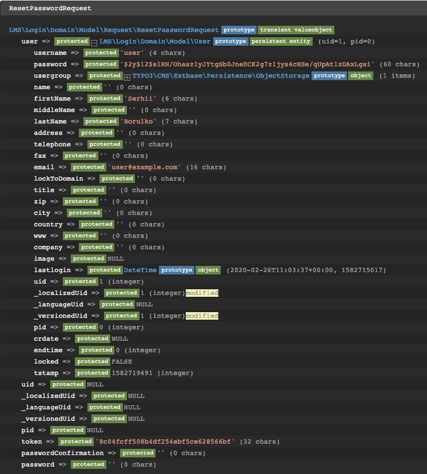The height and width of the screenshot is (474, 427).
Task: Click the 'transient valueobject' badge
Action: point(296,30)
